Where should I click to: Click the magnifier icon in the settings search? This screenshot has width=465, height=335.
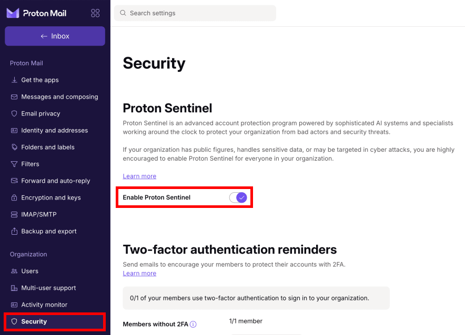[x=123, y=13]
